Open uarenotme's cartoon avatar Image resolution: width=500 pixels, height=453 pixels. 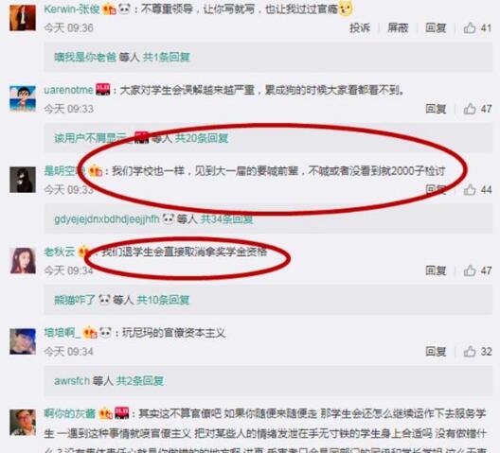click(23, 98)
